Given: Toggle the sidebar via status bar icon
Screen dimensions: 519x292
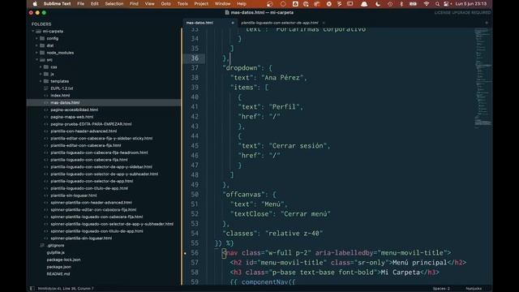Looking at the screenshot, I should point(32,289).
